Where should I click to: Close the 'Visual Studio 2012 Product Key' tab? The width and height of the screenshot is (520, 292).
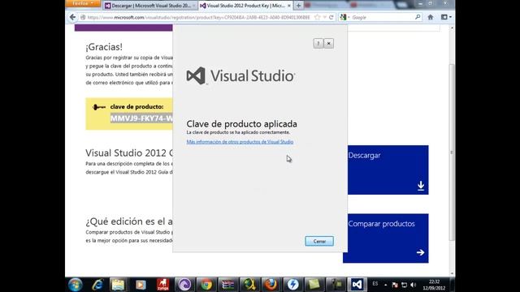click(289, 6)
